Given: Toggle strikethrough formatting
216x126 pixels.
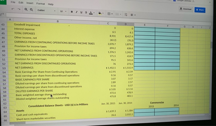Looking at the screenshot, I should click(86, 12).
